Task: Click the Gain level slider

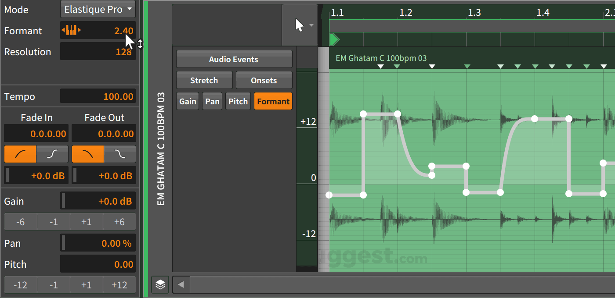Action: (98, 201)
